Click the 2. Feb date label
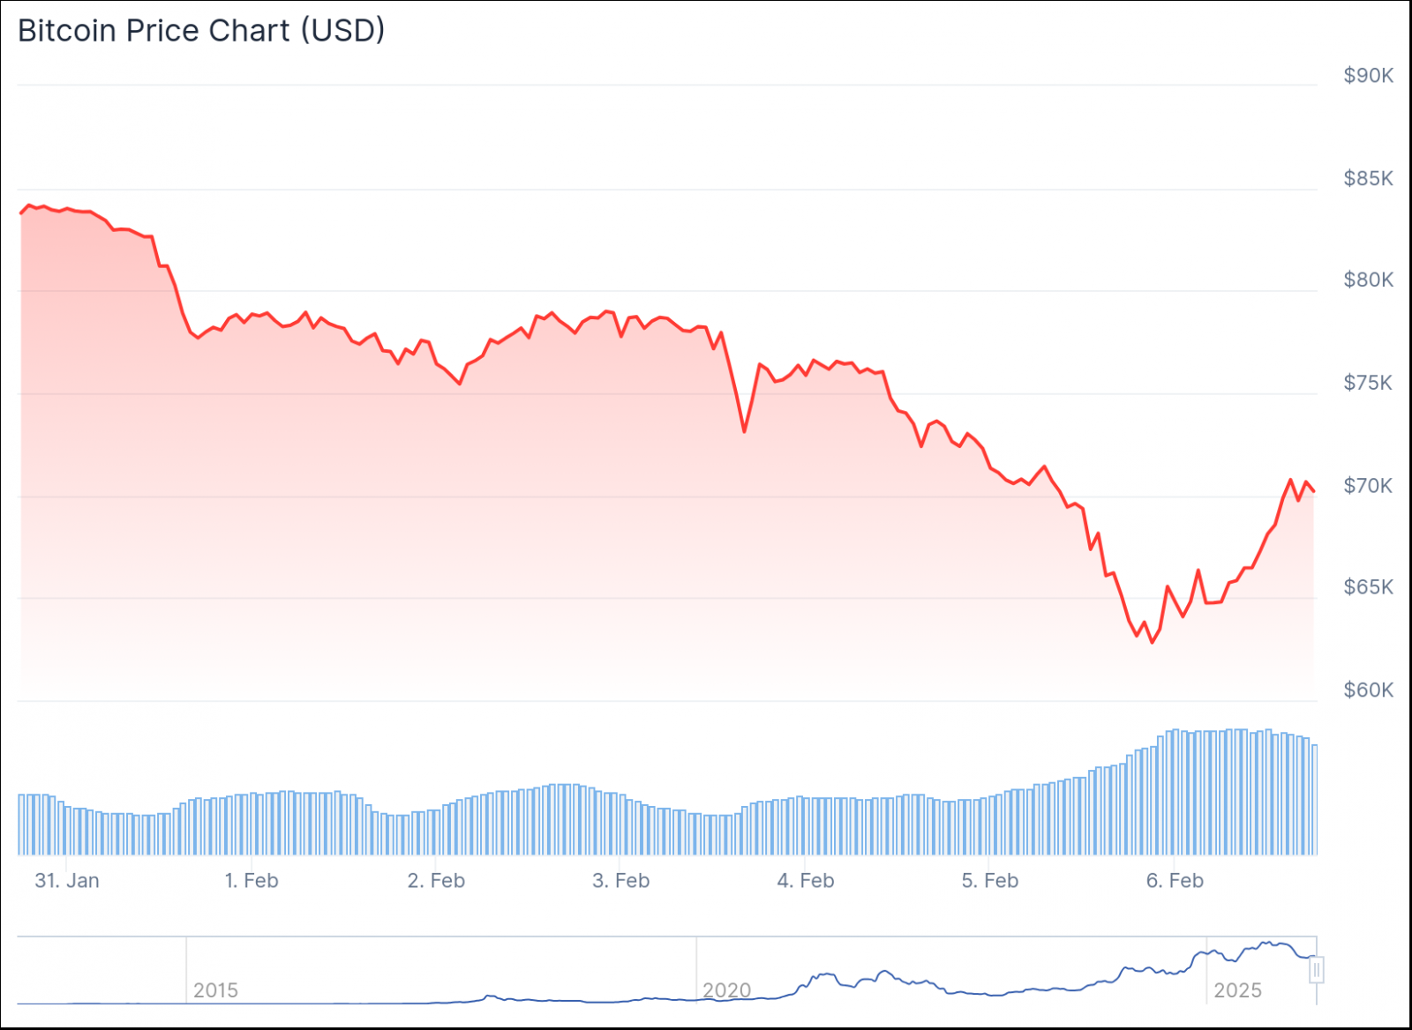The height and width of the screenshot is (1030, 1412). 436,880
